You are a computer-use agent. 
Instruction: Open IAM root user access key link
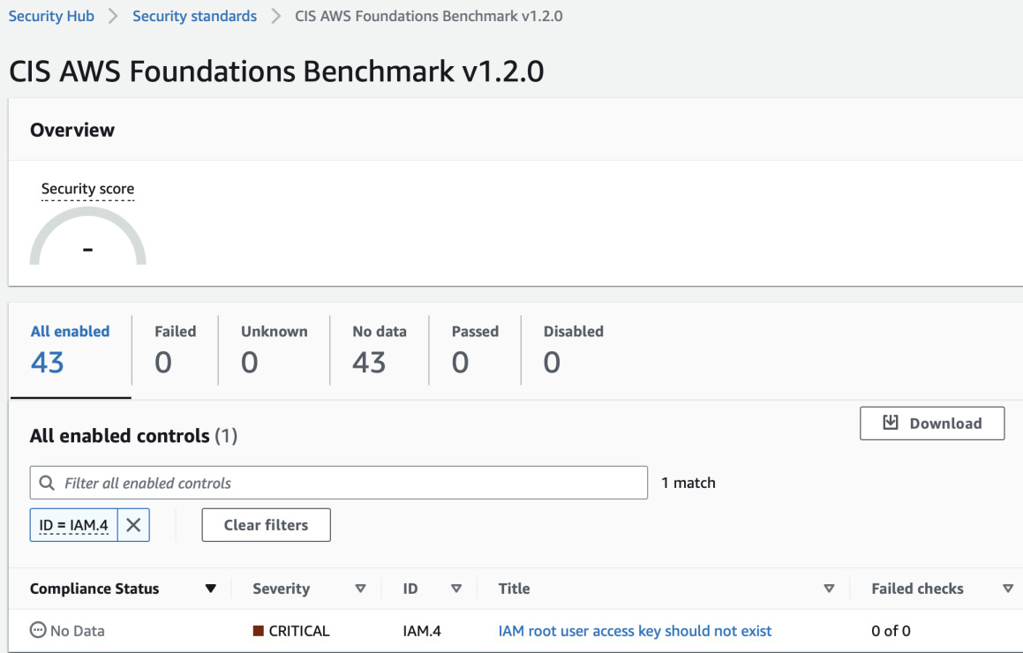(x=635, y=631)
